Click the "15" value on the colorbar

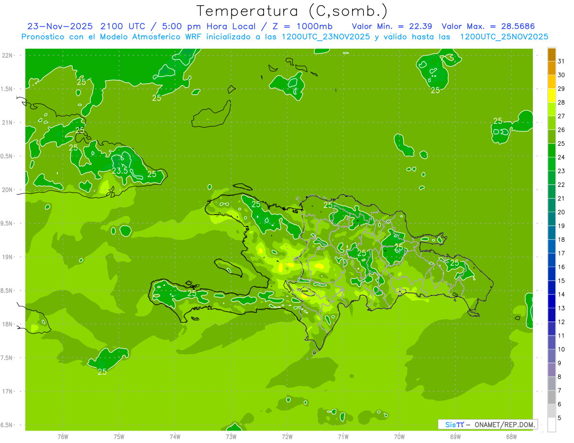click(x=562, y=281)
